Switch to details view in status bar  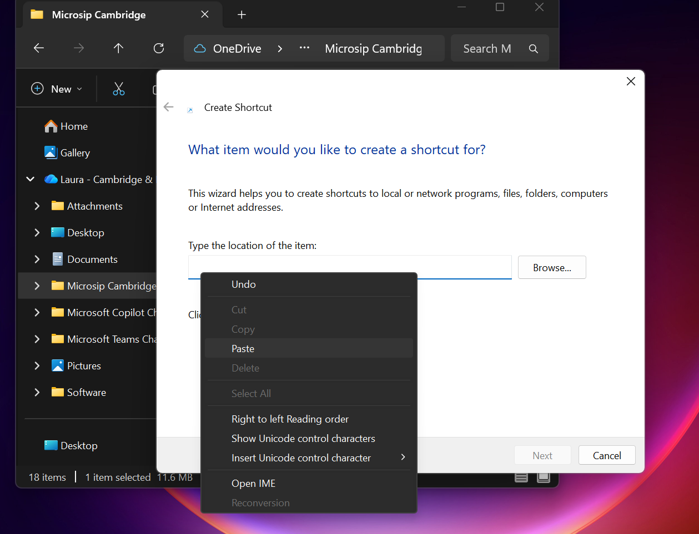(521, 477)
